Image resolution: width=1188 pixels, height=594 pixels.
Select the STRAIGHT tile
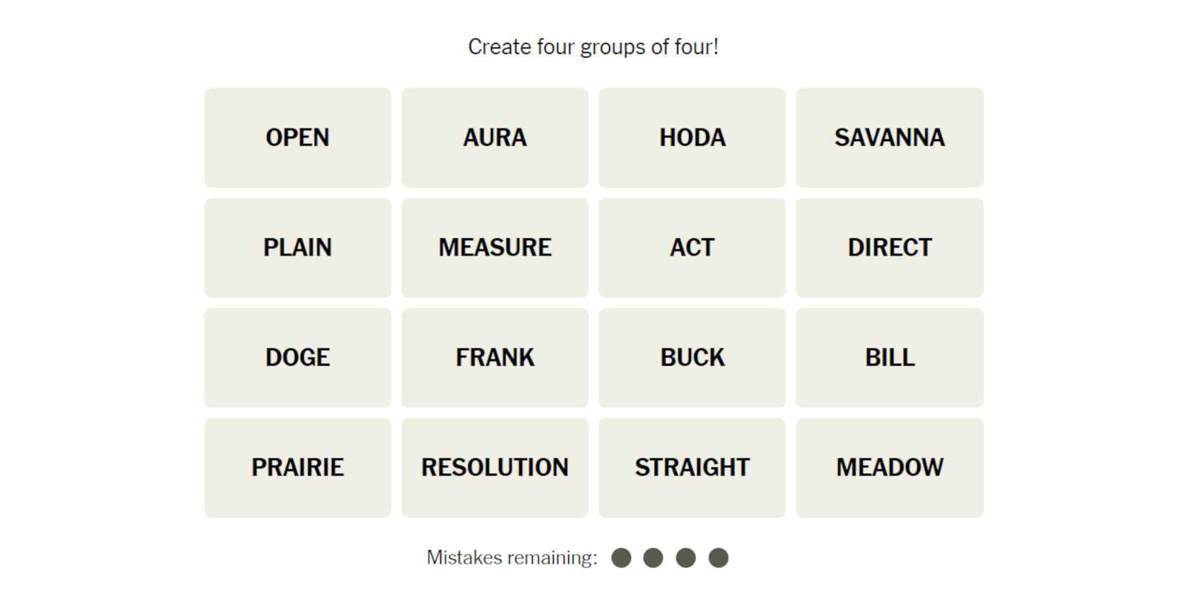[692, 468]
